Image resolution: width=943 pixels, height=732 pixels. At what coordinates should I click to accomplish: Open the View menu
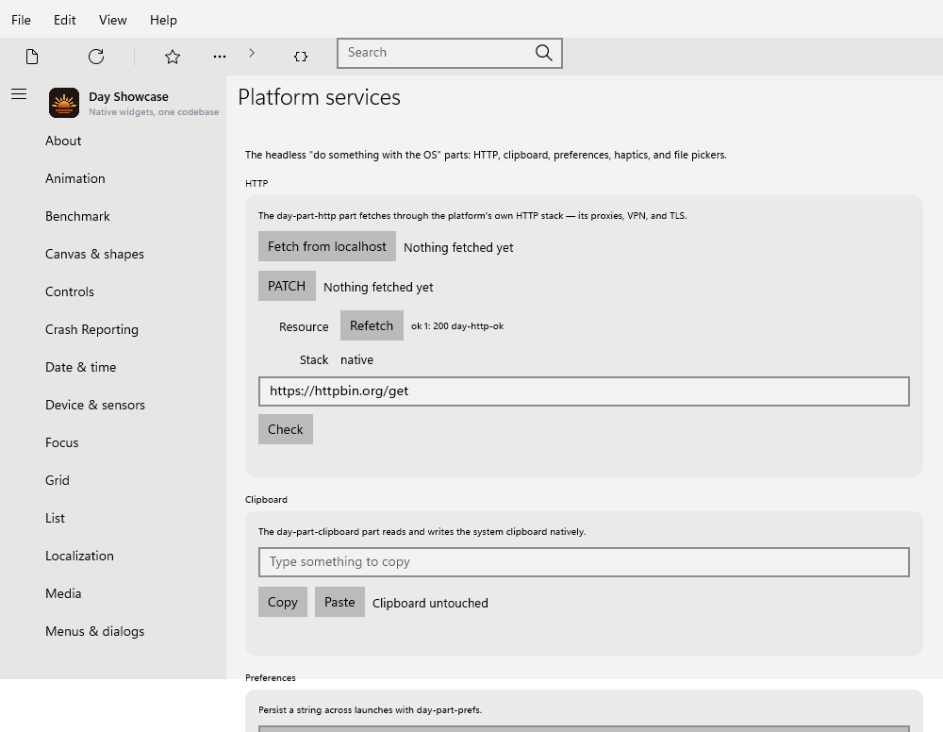[x=112, y=20]
